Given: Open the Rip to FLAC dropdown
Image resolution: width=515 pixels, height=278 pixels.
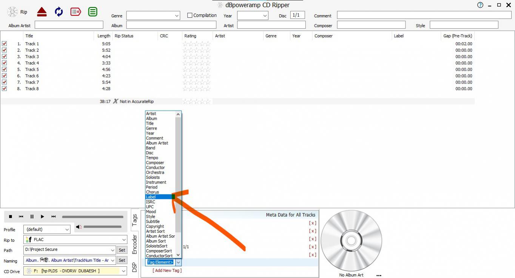Looking at the screenshot, I should click(124, 239).
